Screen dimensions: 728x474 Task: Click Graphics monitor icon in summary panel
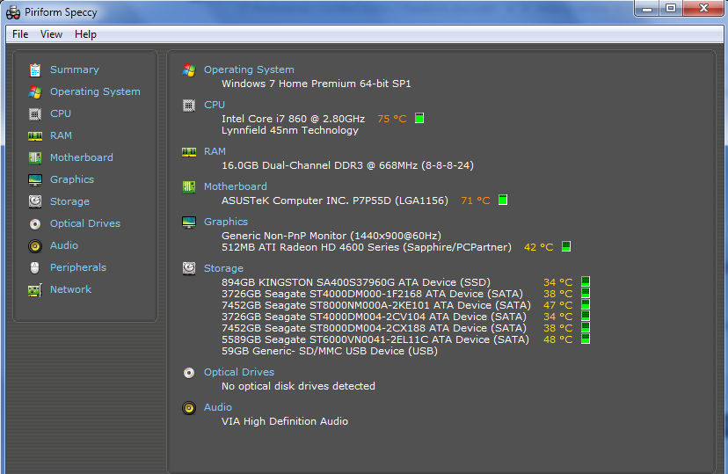189,222
